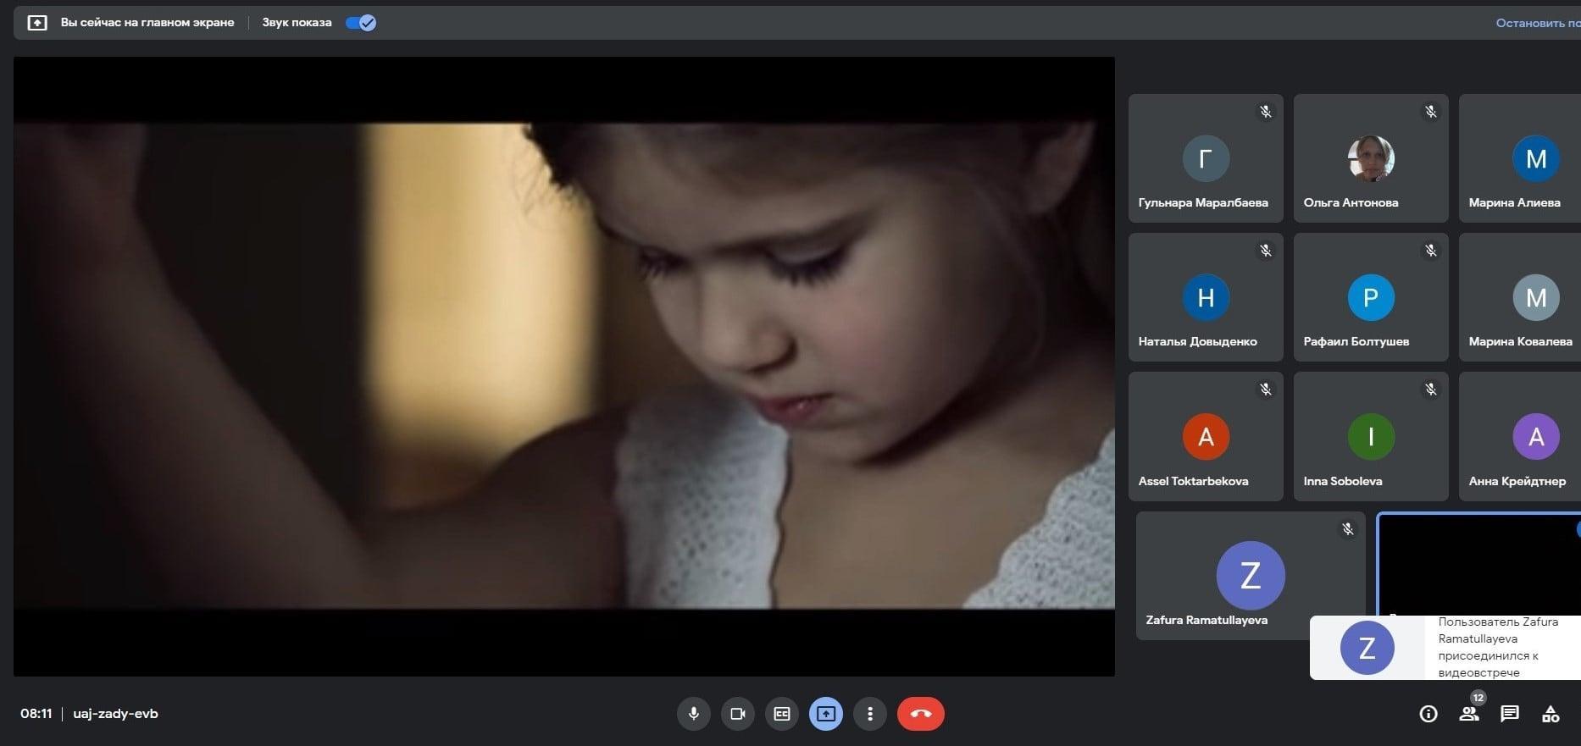The width and height of the screenshot is (1581, 746).
Task: Open the activities panel
Action: [1550, 714]
